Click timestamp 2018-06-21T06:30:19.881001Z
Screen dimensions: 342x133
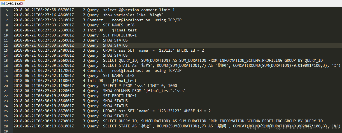point(44,126)
